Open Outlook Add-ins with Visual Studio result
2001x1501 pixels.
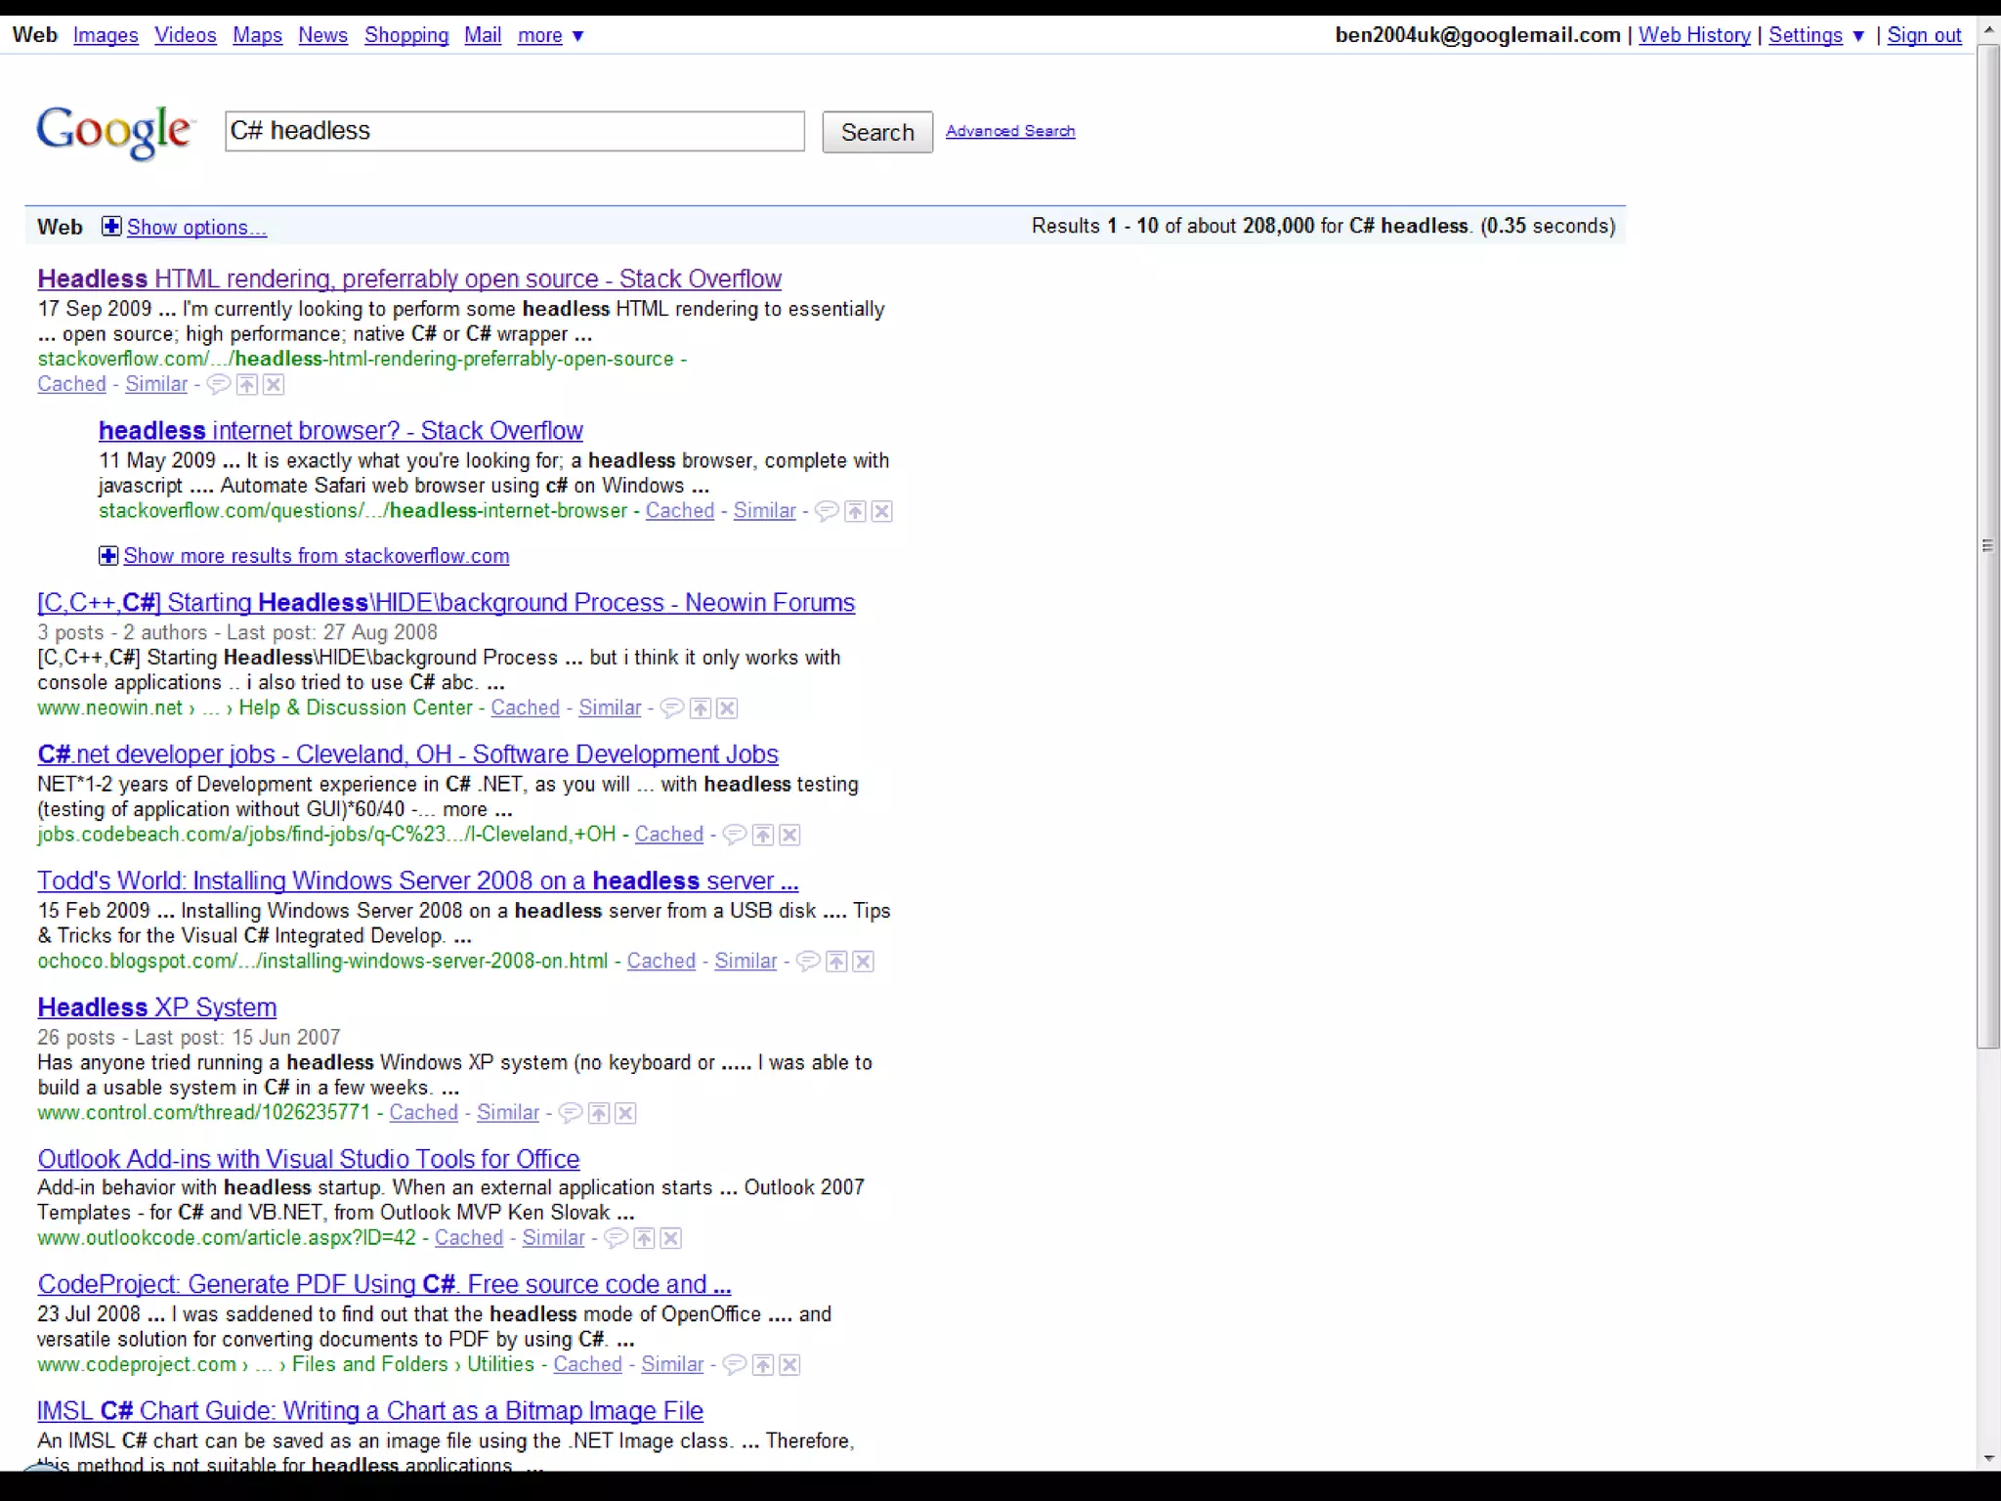click(x=308, y=1159)
